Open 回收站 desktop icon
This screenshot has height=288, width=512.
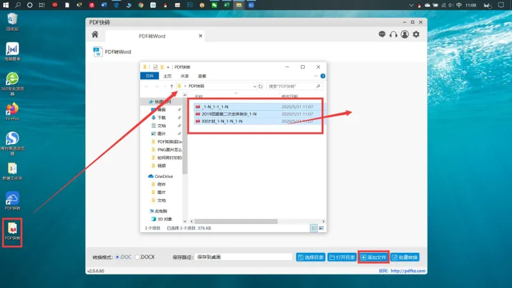tap(12, 22)
